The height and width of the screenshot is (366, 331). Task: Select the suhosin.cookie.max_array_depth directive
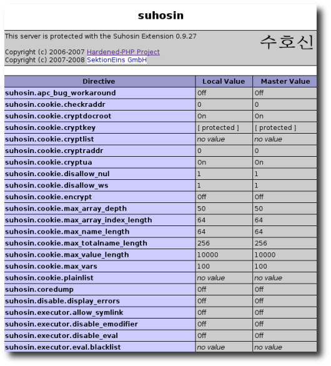pos(66,209)
